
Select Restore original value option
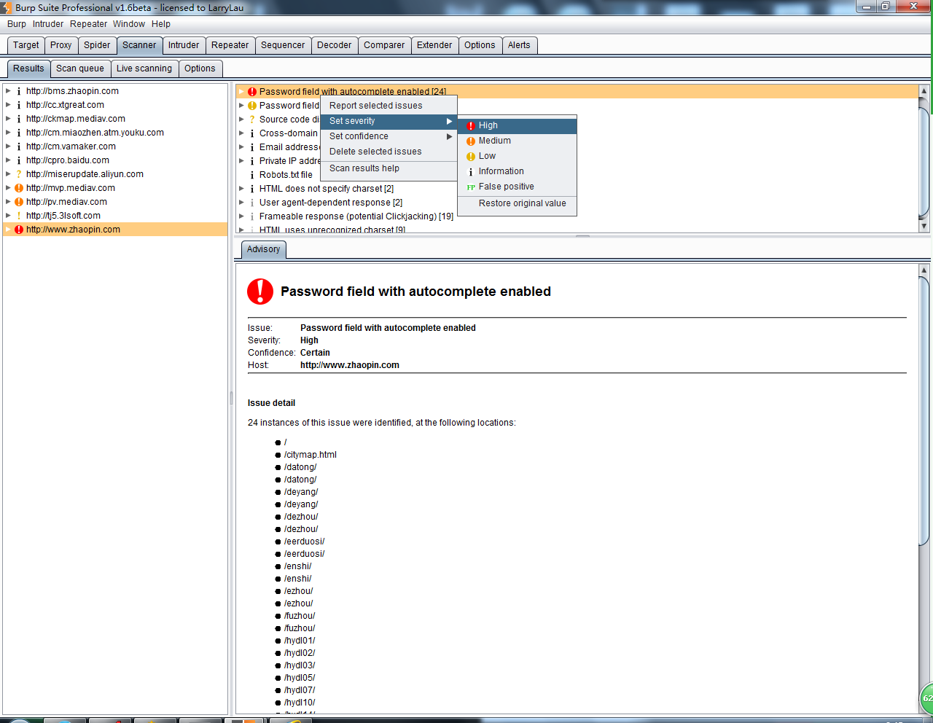pos(522,203)
